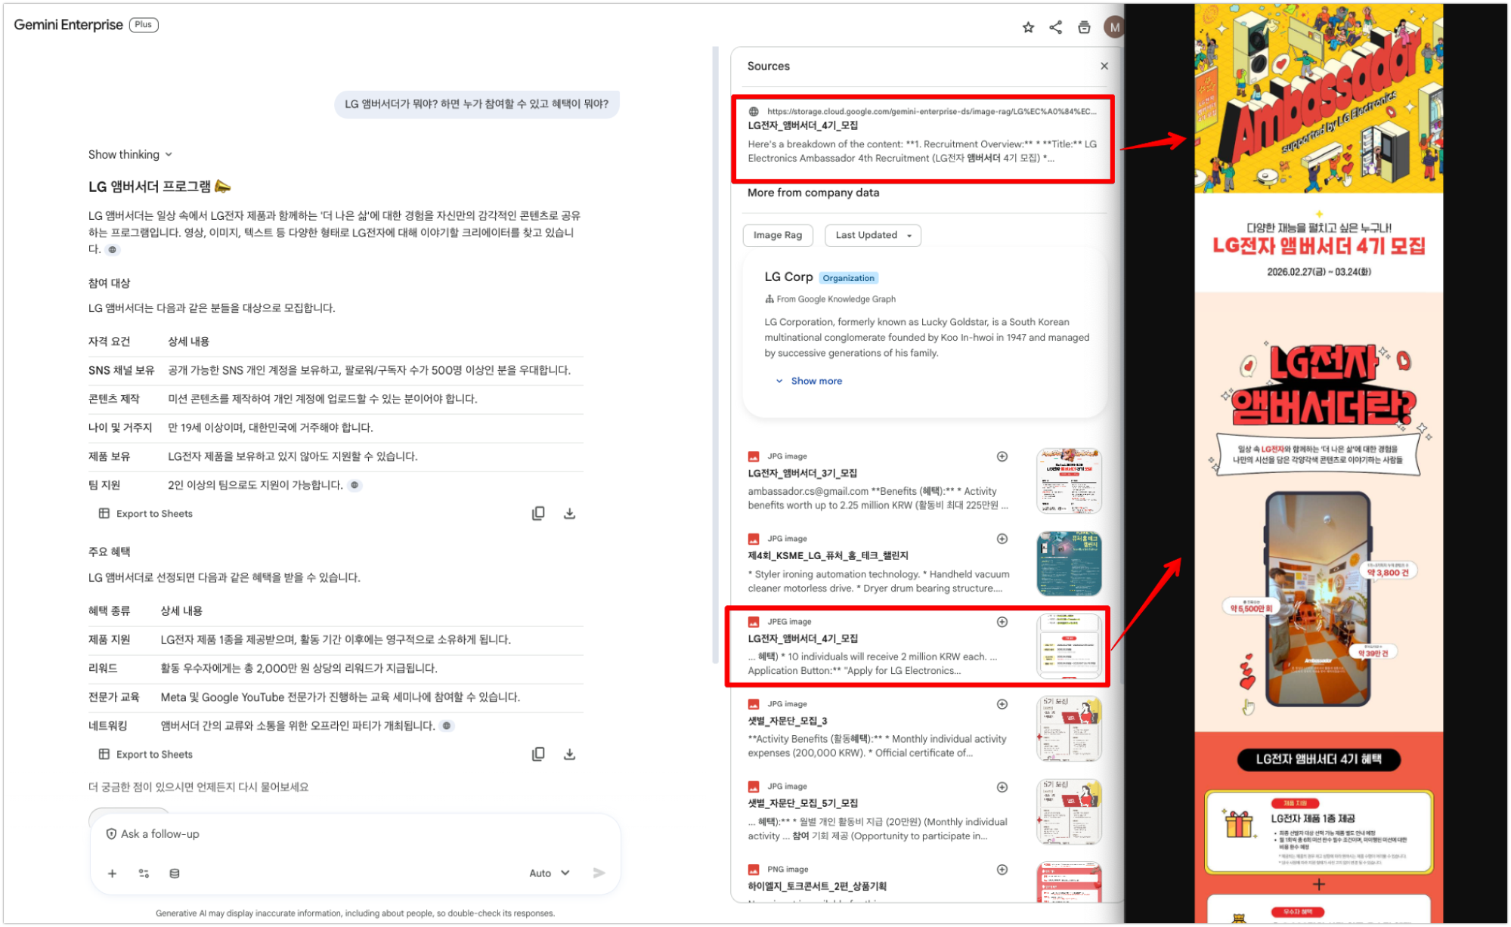Click the 나이 및 거주지 table row

(x=336, y=428)
